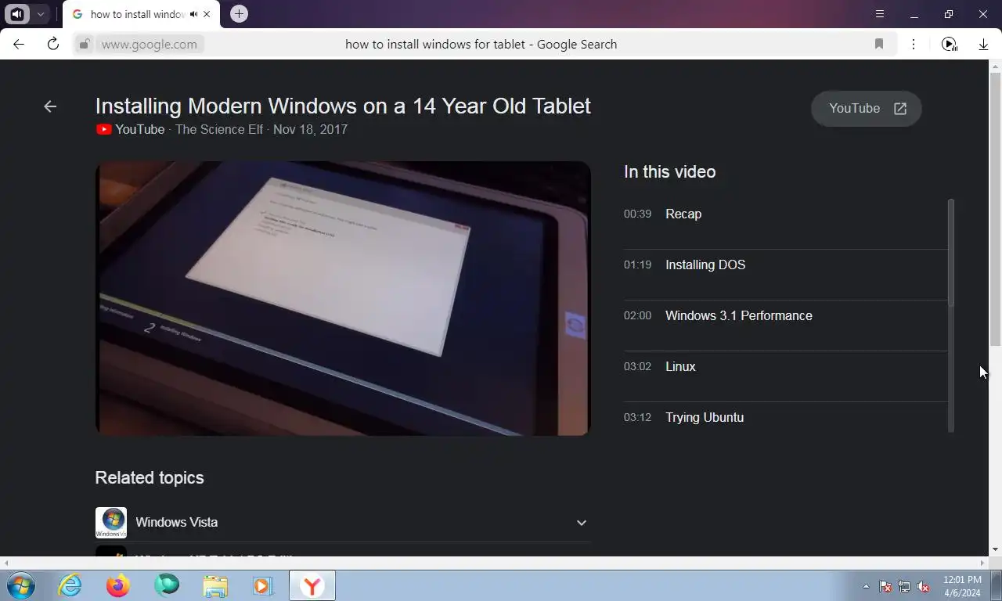Jump to the 03:12 Trying Ubuntu chapter
Screen dimensions: 1002x601
point(785,418)
